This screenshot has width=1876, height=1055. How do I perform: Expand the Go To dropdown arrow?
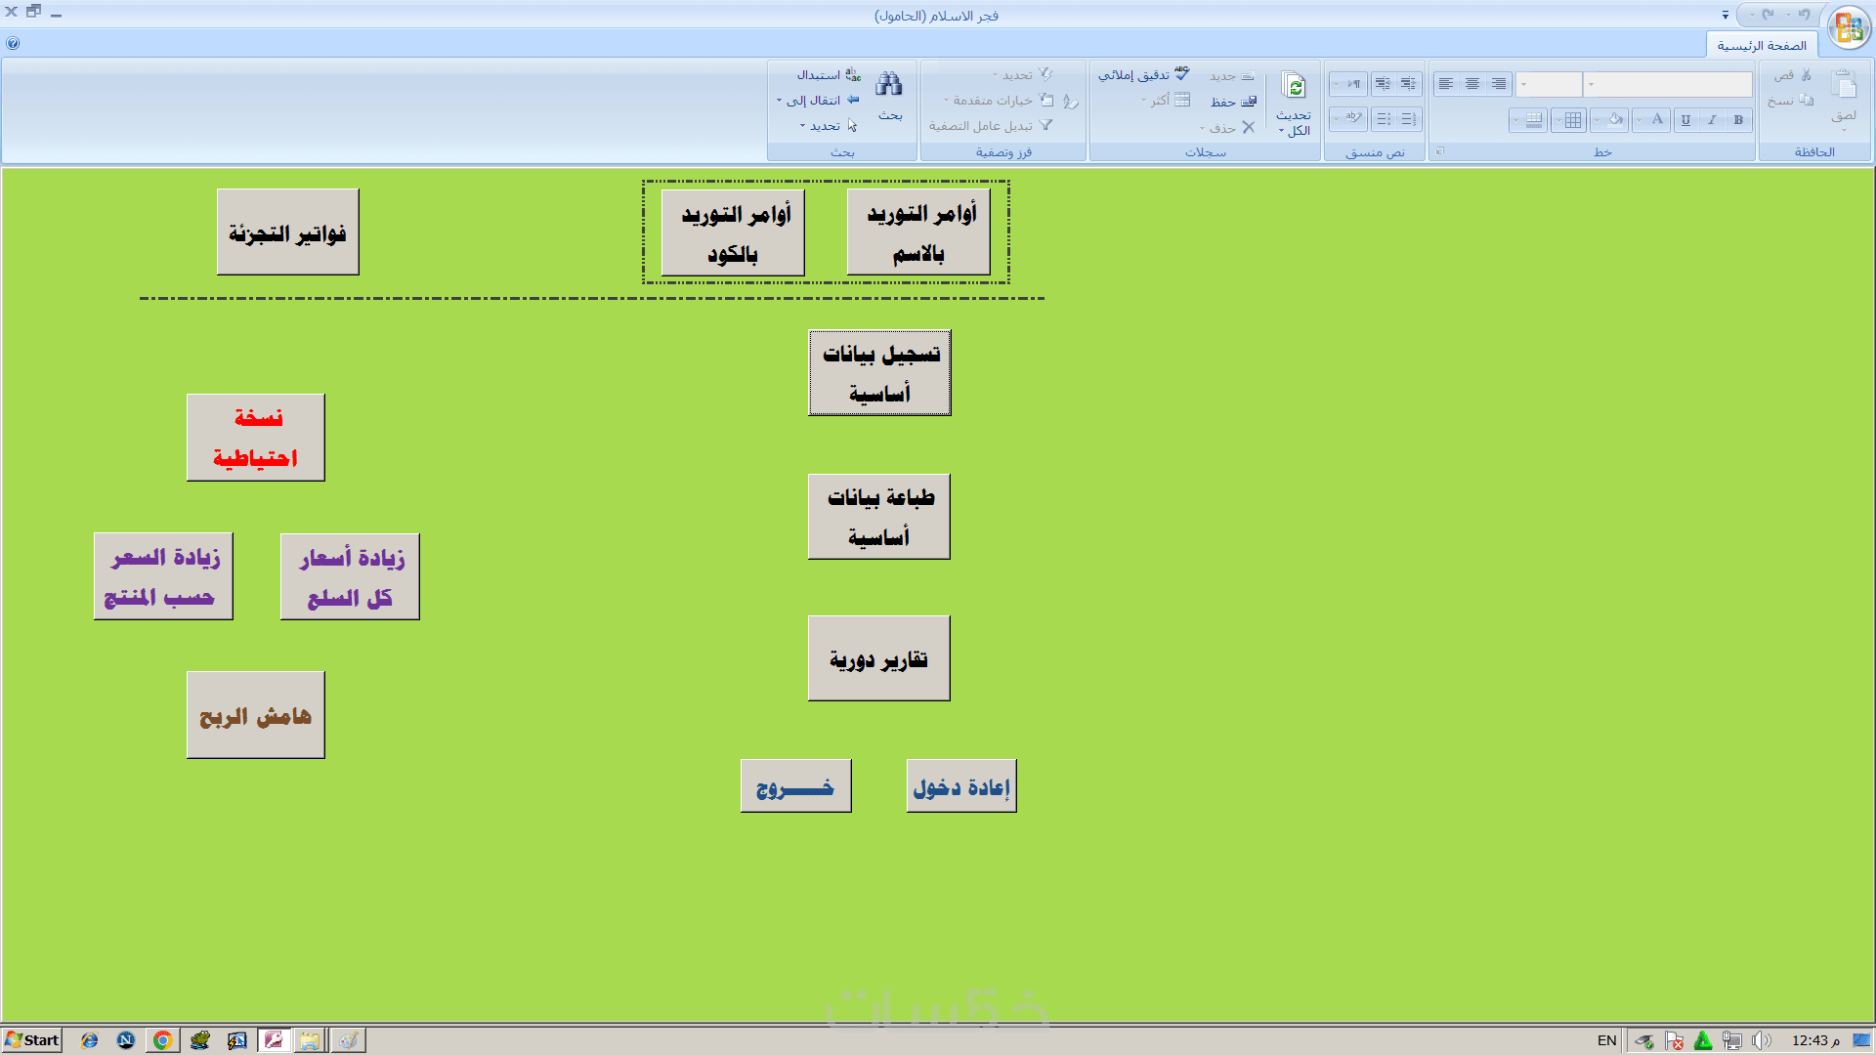click(779, 101)
